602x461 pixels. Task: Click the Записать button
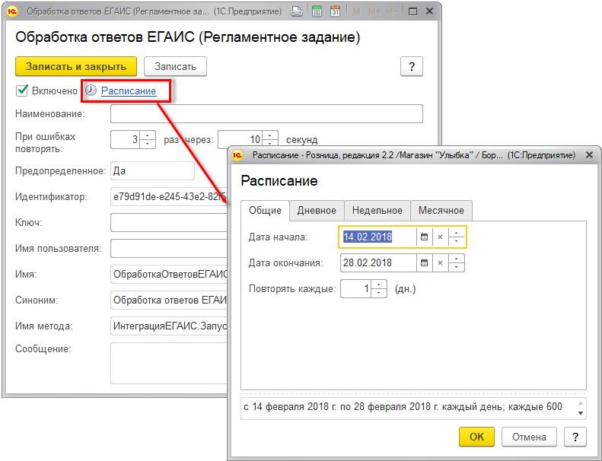(176, 66)
